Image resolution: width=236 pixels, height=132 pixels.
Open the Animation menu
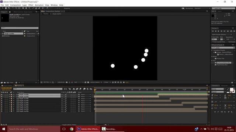39,5
